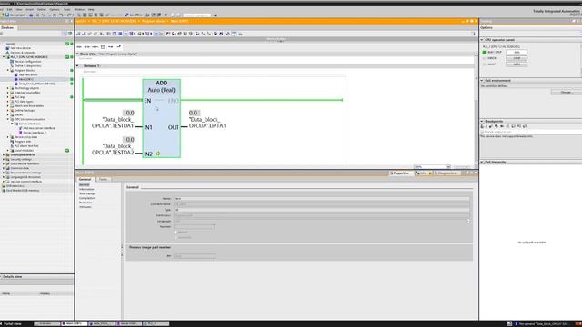Screen dimensions: 582x327
Task: Click the Card Reader/USB memory icon
Action: click(x=4, y=191)
